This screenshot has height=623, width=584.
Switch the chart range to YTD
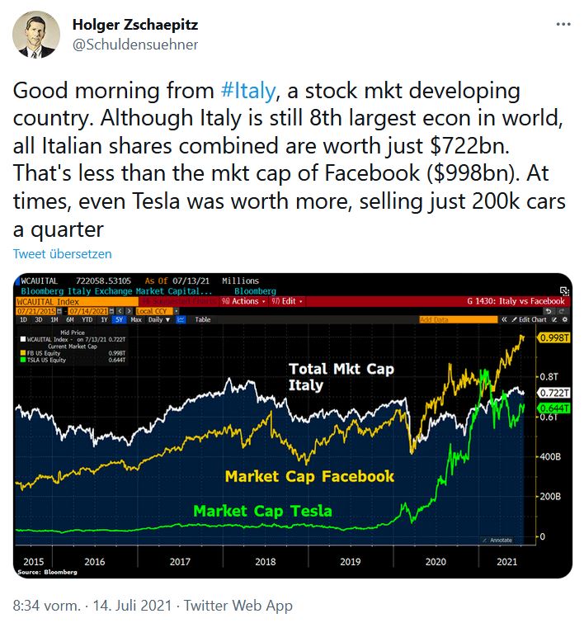[x=87, y=319]
